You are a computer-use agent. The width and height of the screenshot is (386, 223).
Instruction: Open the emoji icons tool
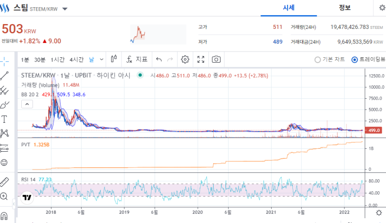(x=4, y=162)
